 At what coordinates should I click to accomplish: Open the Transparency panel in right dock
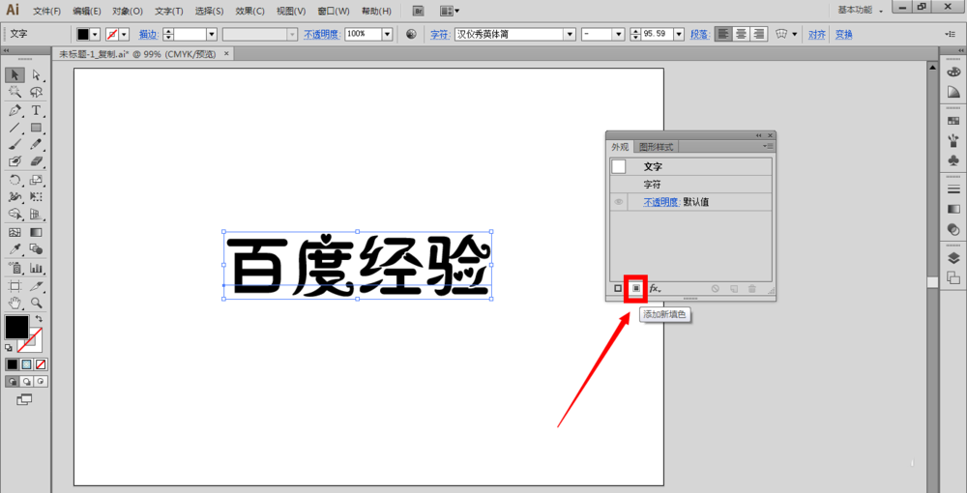coord(953,229)
